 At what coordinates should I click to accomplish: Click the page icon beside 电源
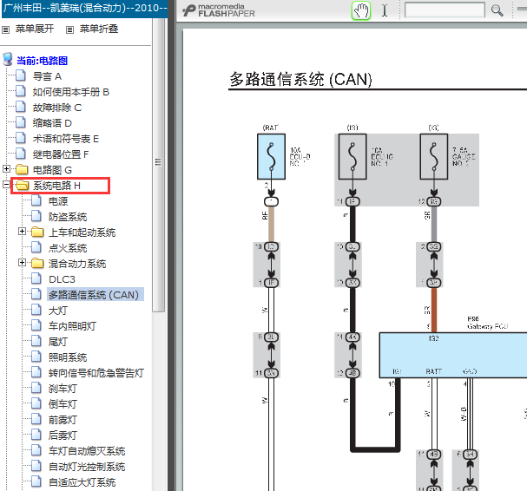[x=36, y=200]
